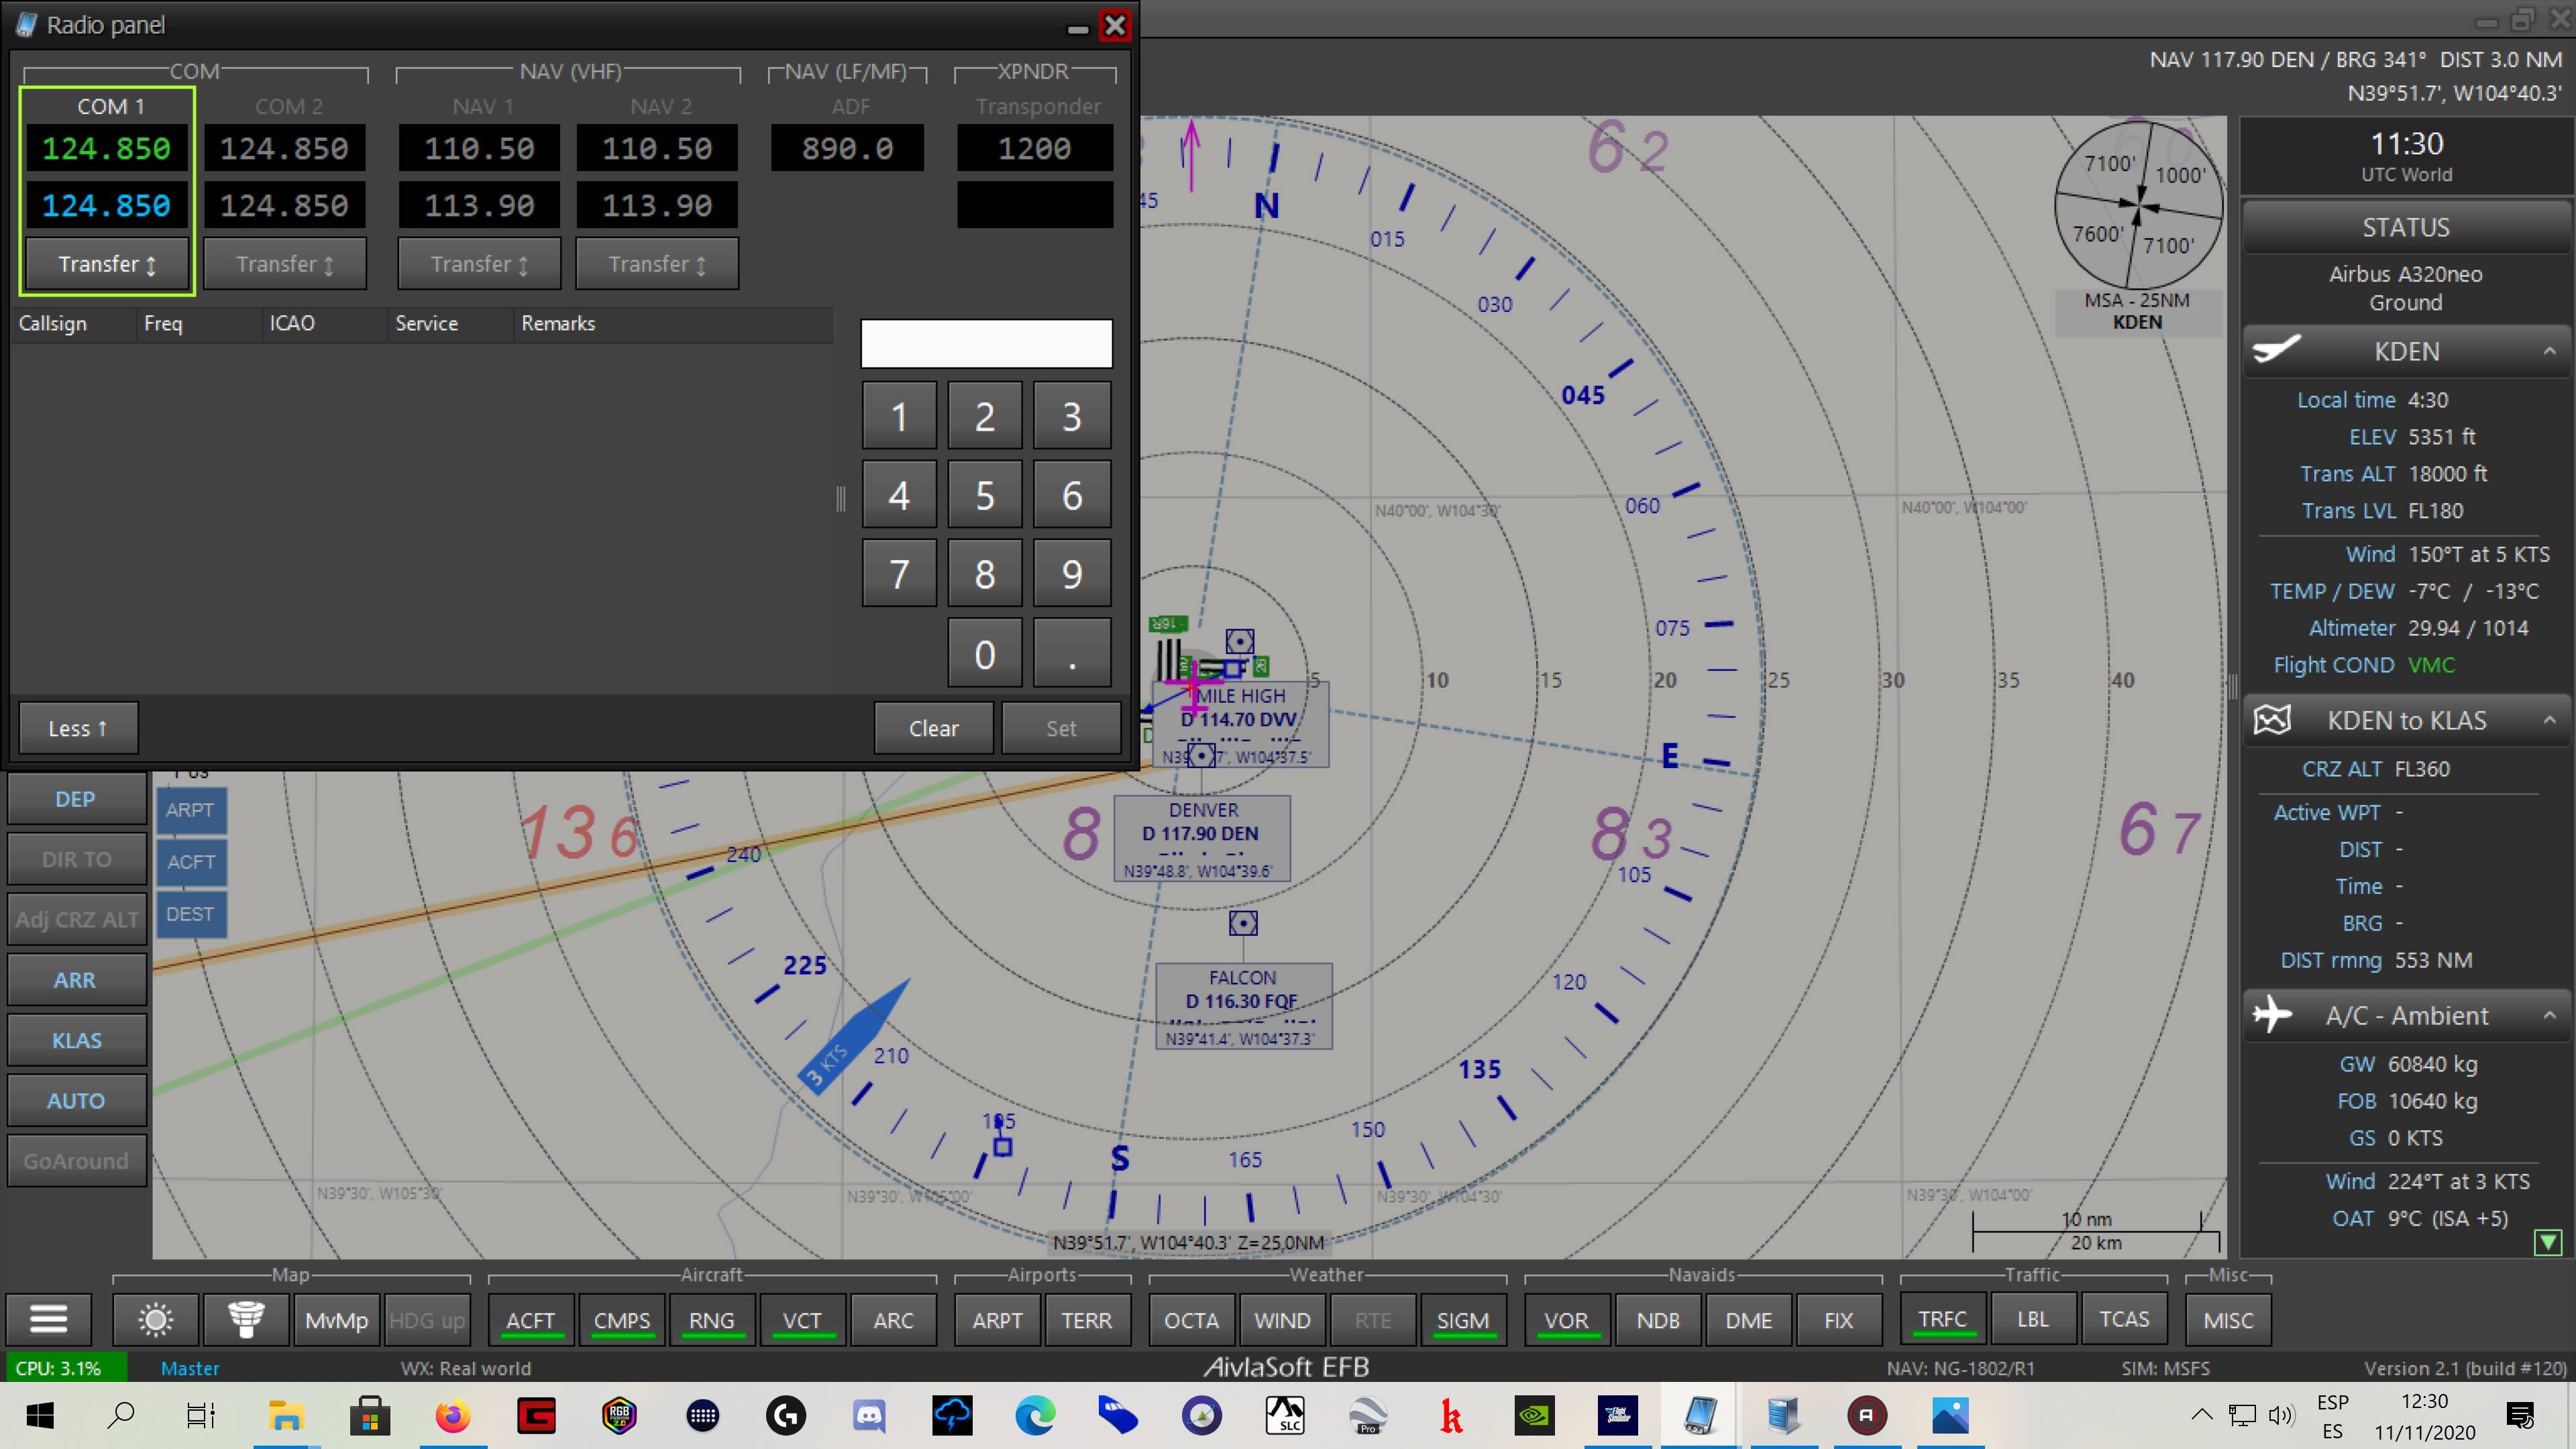This screenshot has width=2576, height=1449.
Task: Select the DEP tab
Action: [x=76, y=799]
